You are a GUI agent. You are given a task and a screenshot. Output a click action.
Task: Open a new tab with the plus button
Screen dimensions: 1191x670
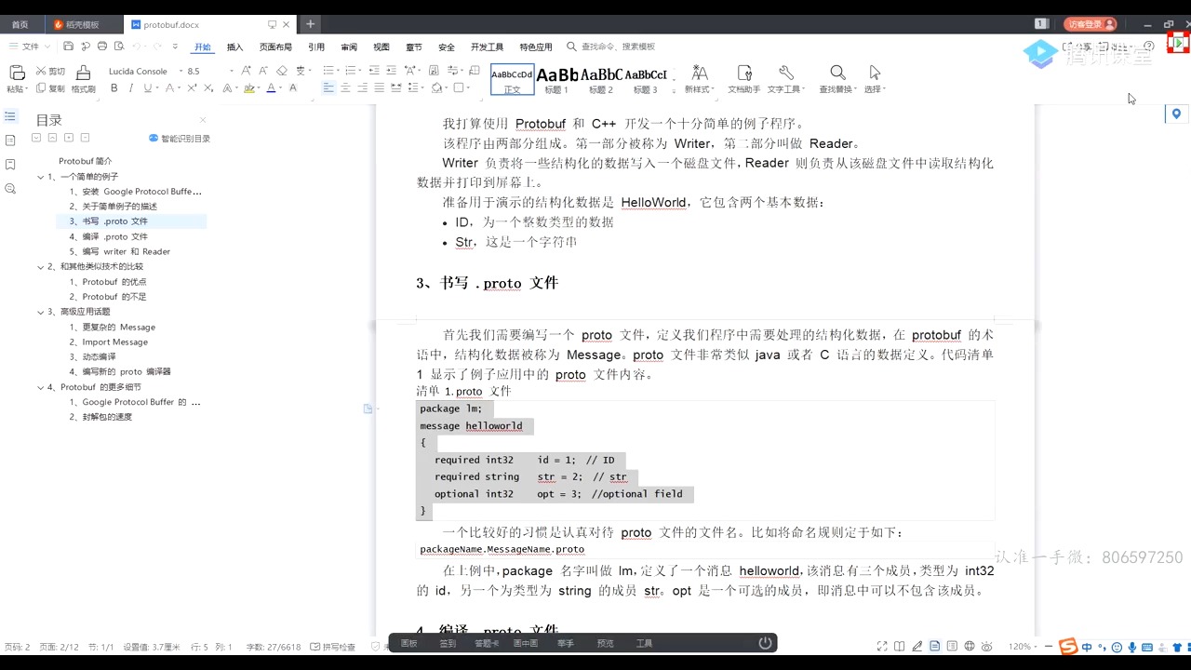click(x=311, y=24)
